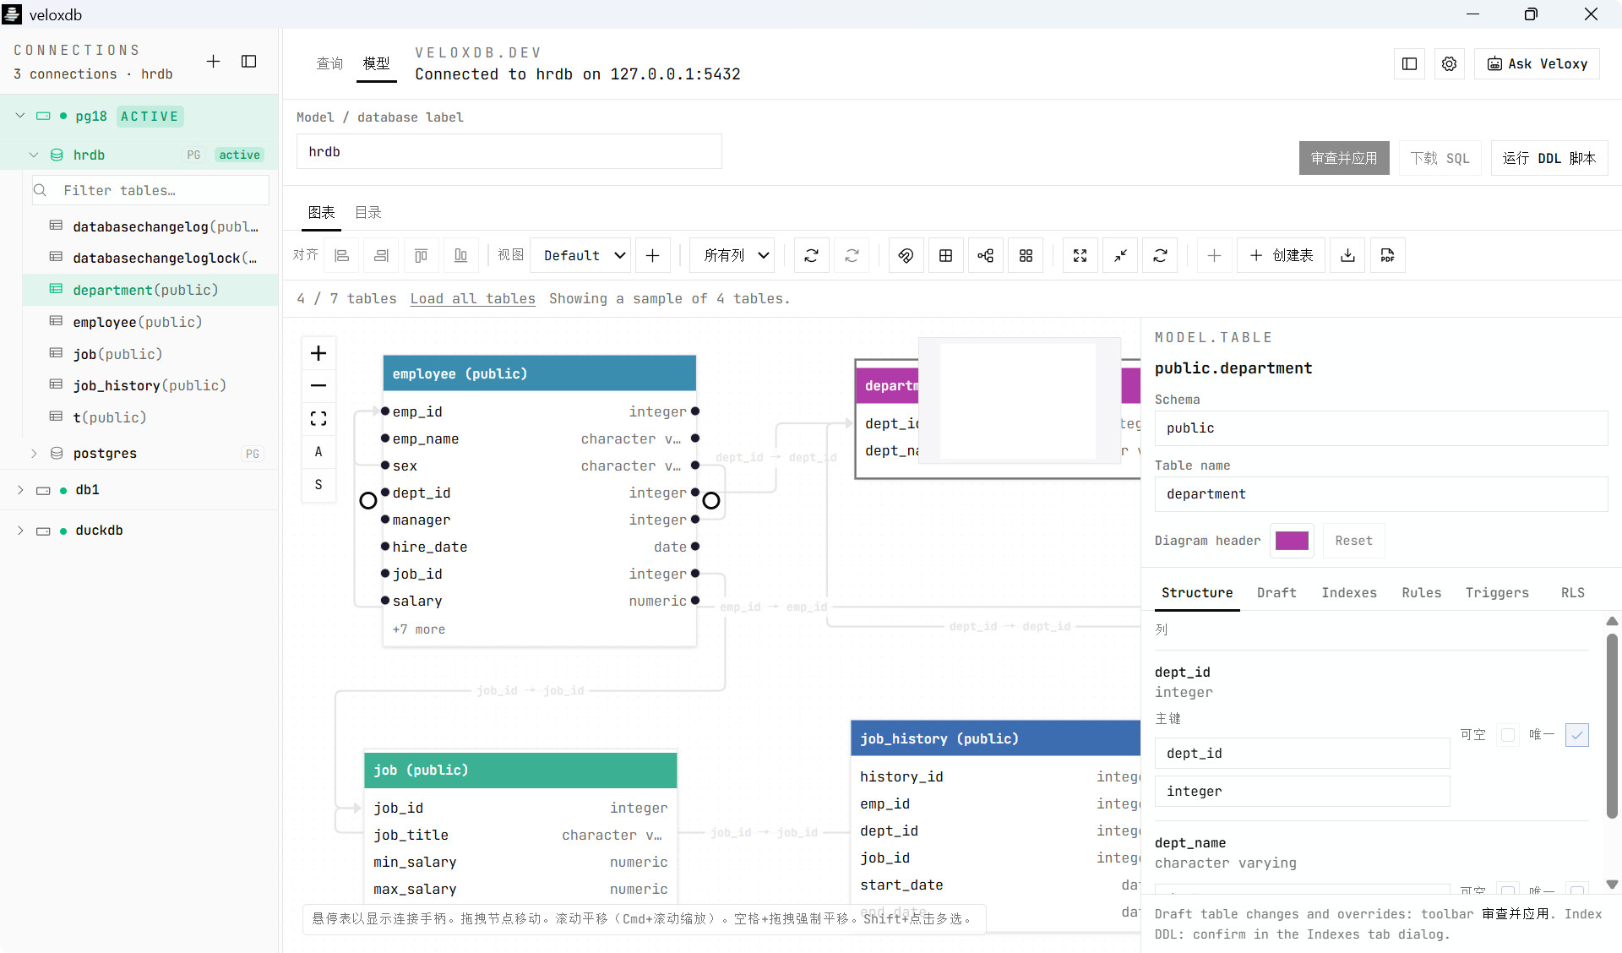Align selected tables to left edge
Screen dimensions: 1622x953
[x=342, y=255]
